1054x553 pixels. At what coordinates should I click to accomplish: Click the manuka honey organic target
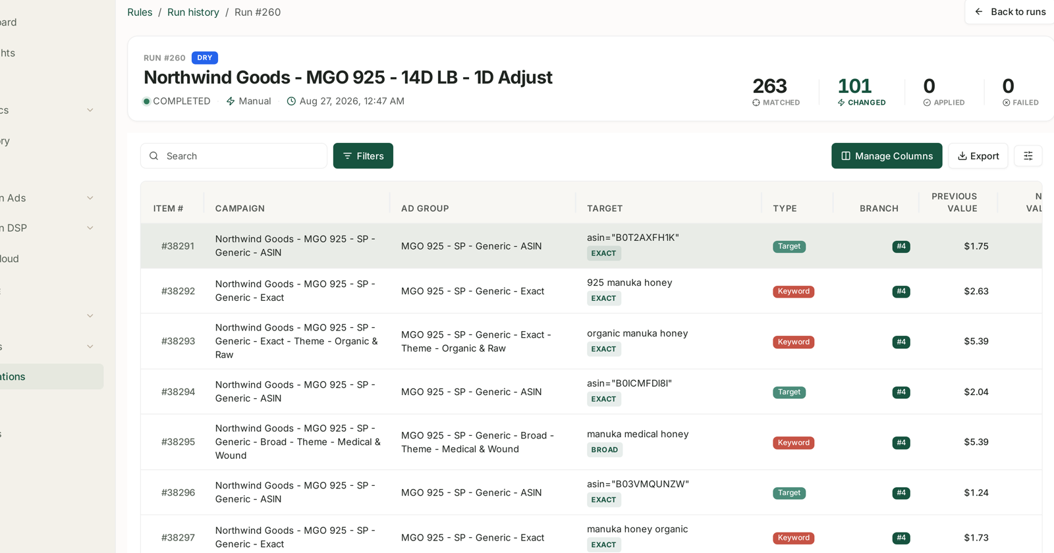[x=638, y=529]
